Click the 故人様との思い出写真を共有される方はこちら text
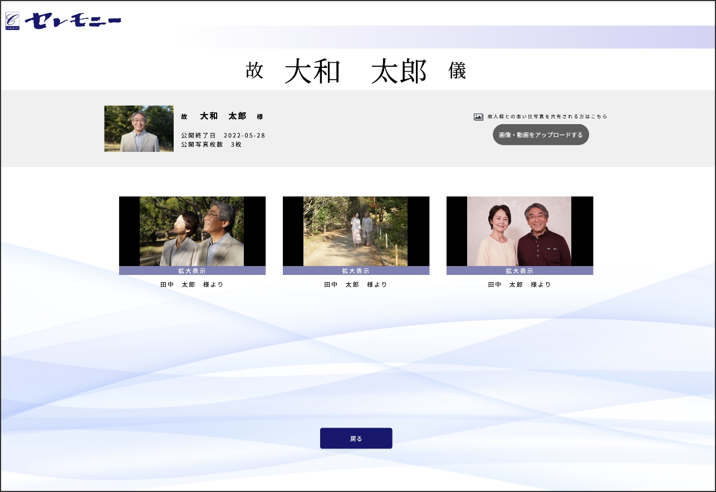Image resolution: width=716 pixels, height=492 pixels. [x=547, y=117]
